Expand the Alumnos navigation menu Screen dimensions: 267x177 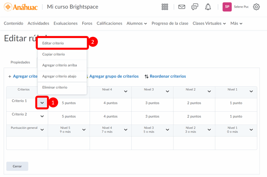coord(137,23)
